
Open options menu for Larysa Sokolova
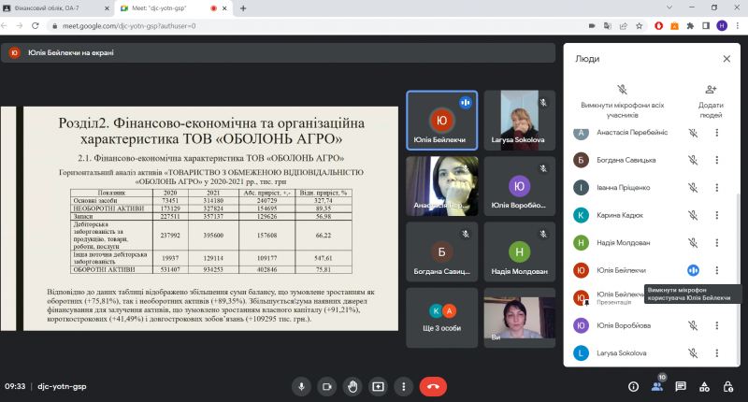pos(716,353)
